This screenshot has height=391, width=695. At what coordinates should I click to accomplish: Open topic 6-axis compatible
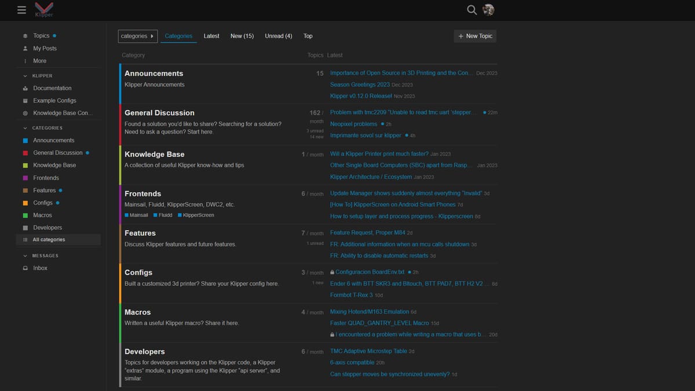352,363
